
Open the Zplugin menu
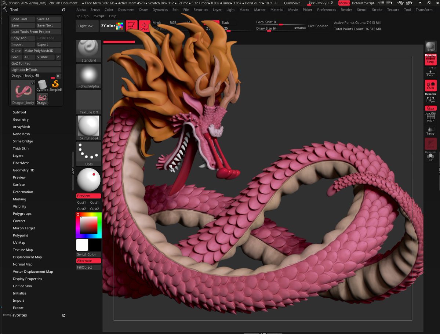click(83, 16)
